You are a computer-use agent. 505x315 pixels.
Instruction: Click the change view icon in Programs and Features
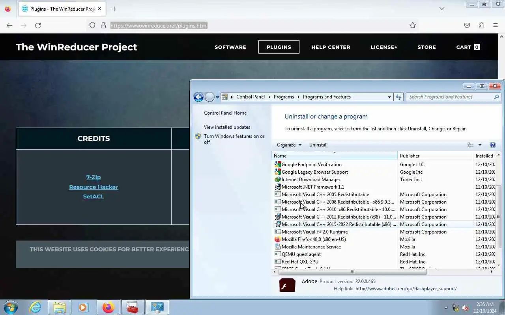point(471,145)
